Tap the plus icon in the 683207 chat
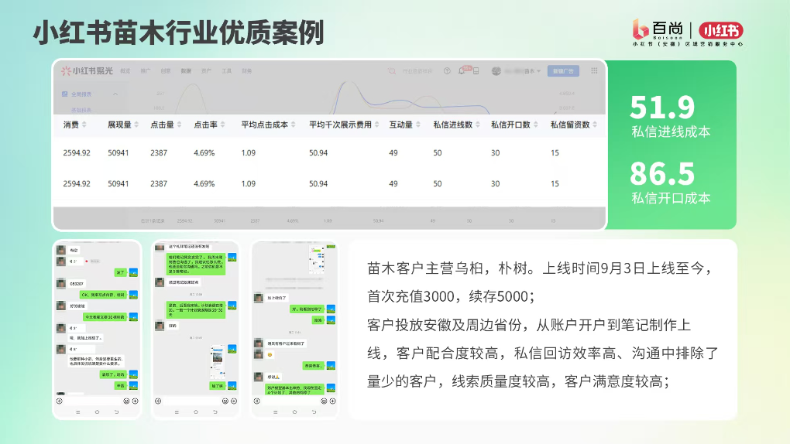Screen dimensions: 790x444 (135, 401)
